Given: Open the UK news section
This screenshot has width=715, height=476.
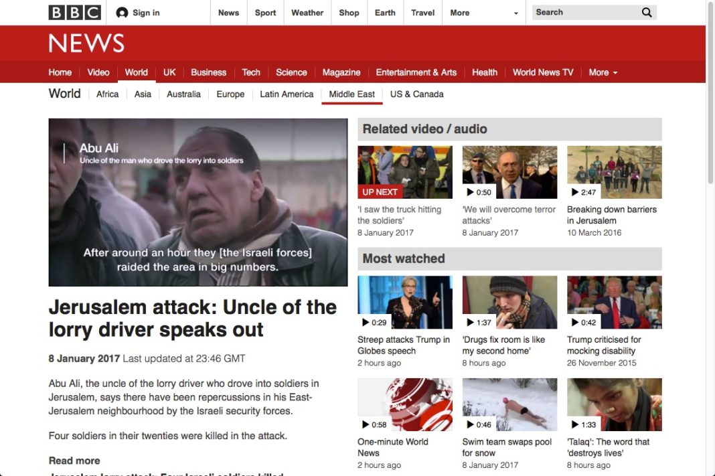Looking at the screenshot, I should pyautogui.click(x=169, y=72).
